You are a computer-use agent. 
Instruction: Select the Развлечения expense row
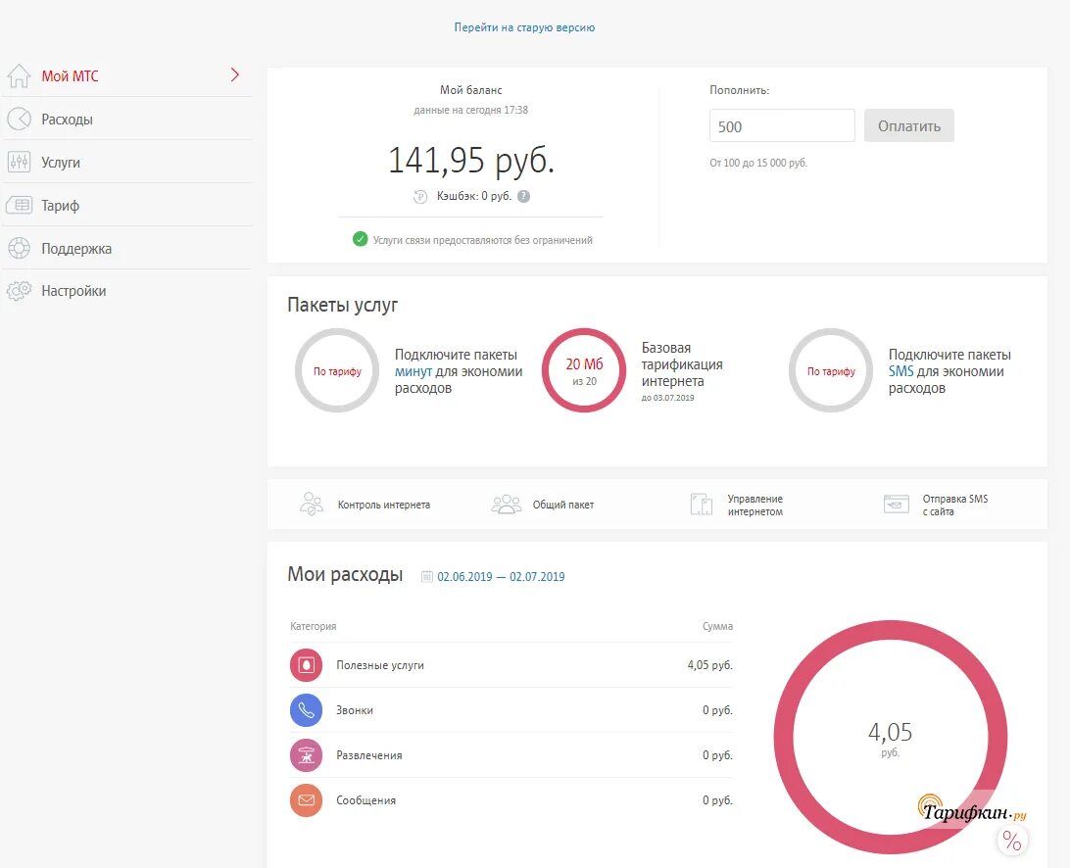(511, 755)
